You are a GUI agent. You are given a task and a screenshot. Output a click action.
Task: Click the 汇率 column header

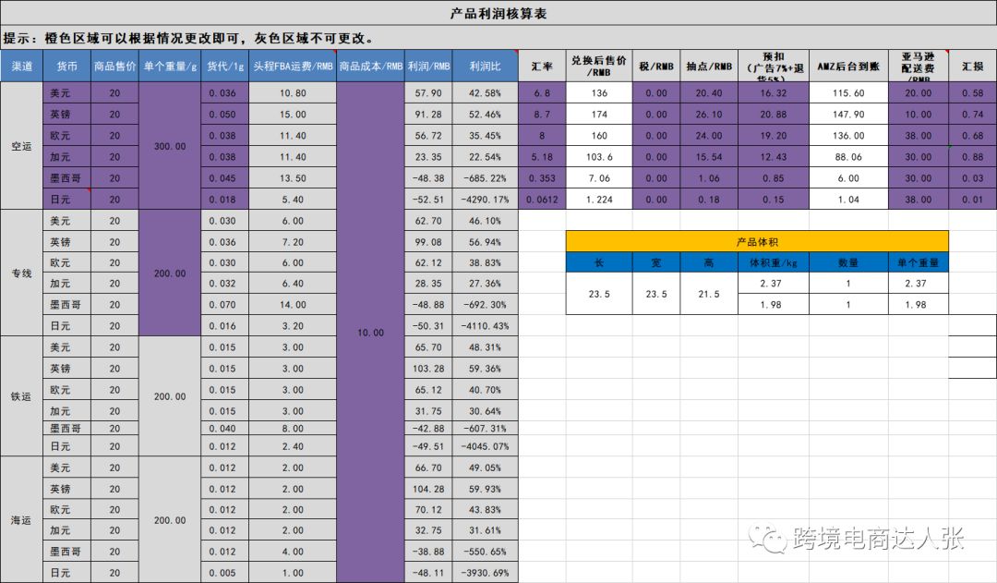(542, 67)
